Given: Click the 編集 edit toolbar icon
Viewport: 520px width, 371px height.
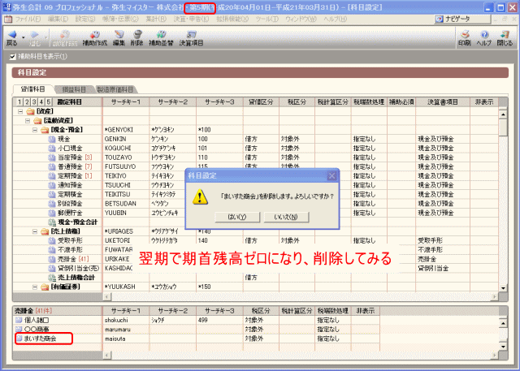Looking at the screenshot, I should click(x=119, y=38).
